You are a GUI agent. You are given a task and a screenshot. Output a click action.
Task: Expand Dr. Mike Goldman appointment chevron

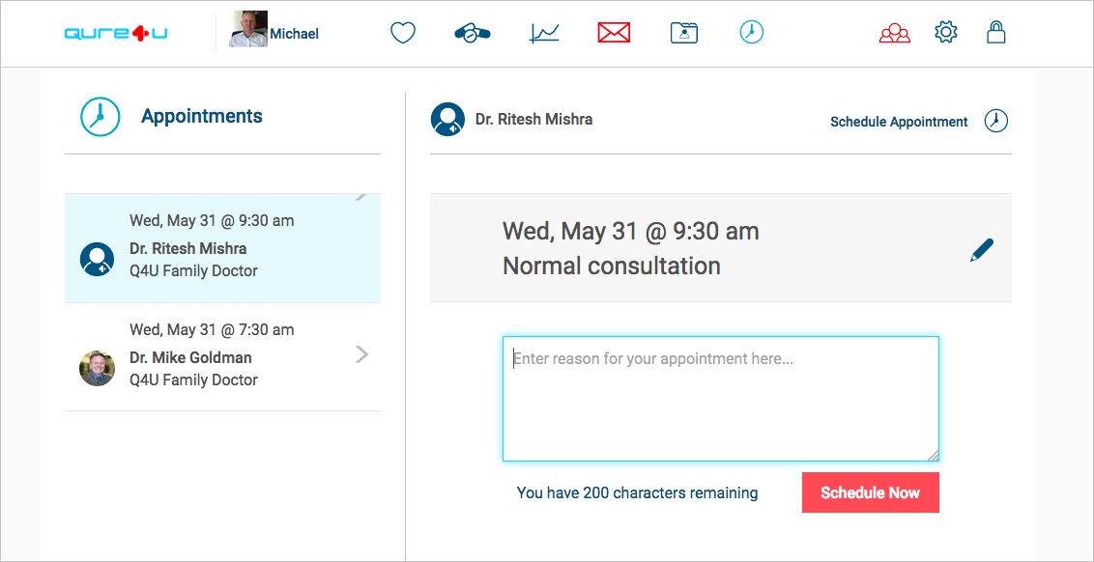click(x=361, y=355)
